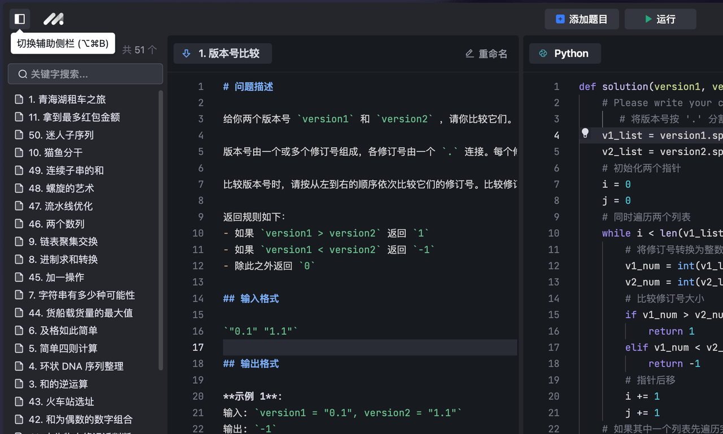Click the MarsCode logo icon
The image size is (723, 434).
tap(54, 19)
